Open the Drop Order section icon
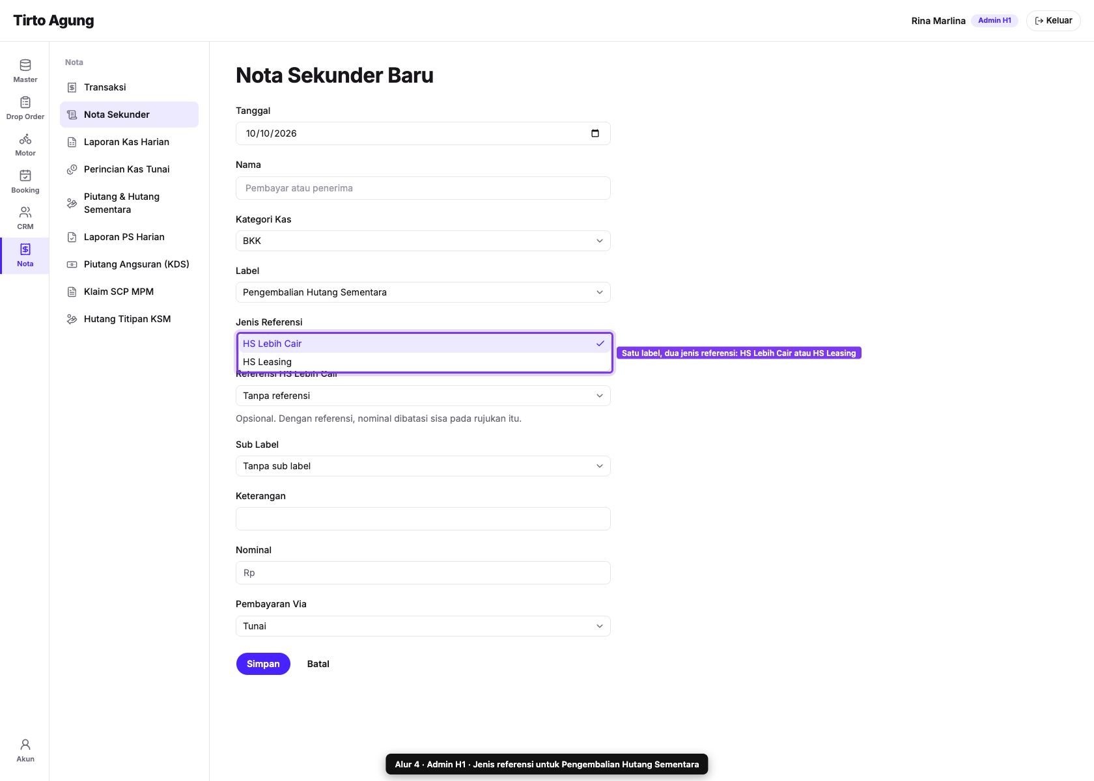This screenshot has height=781, width=1094. 25,102
